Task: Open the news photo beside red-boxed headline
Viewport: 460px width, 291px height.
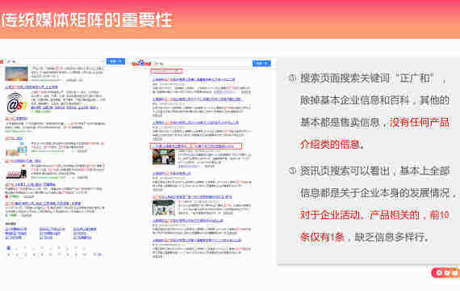Action: click(164, 157)
